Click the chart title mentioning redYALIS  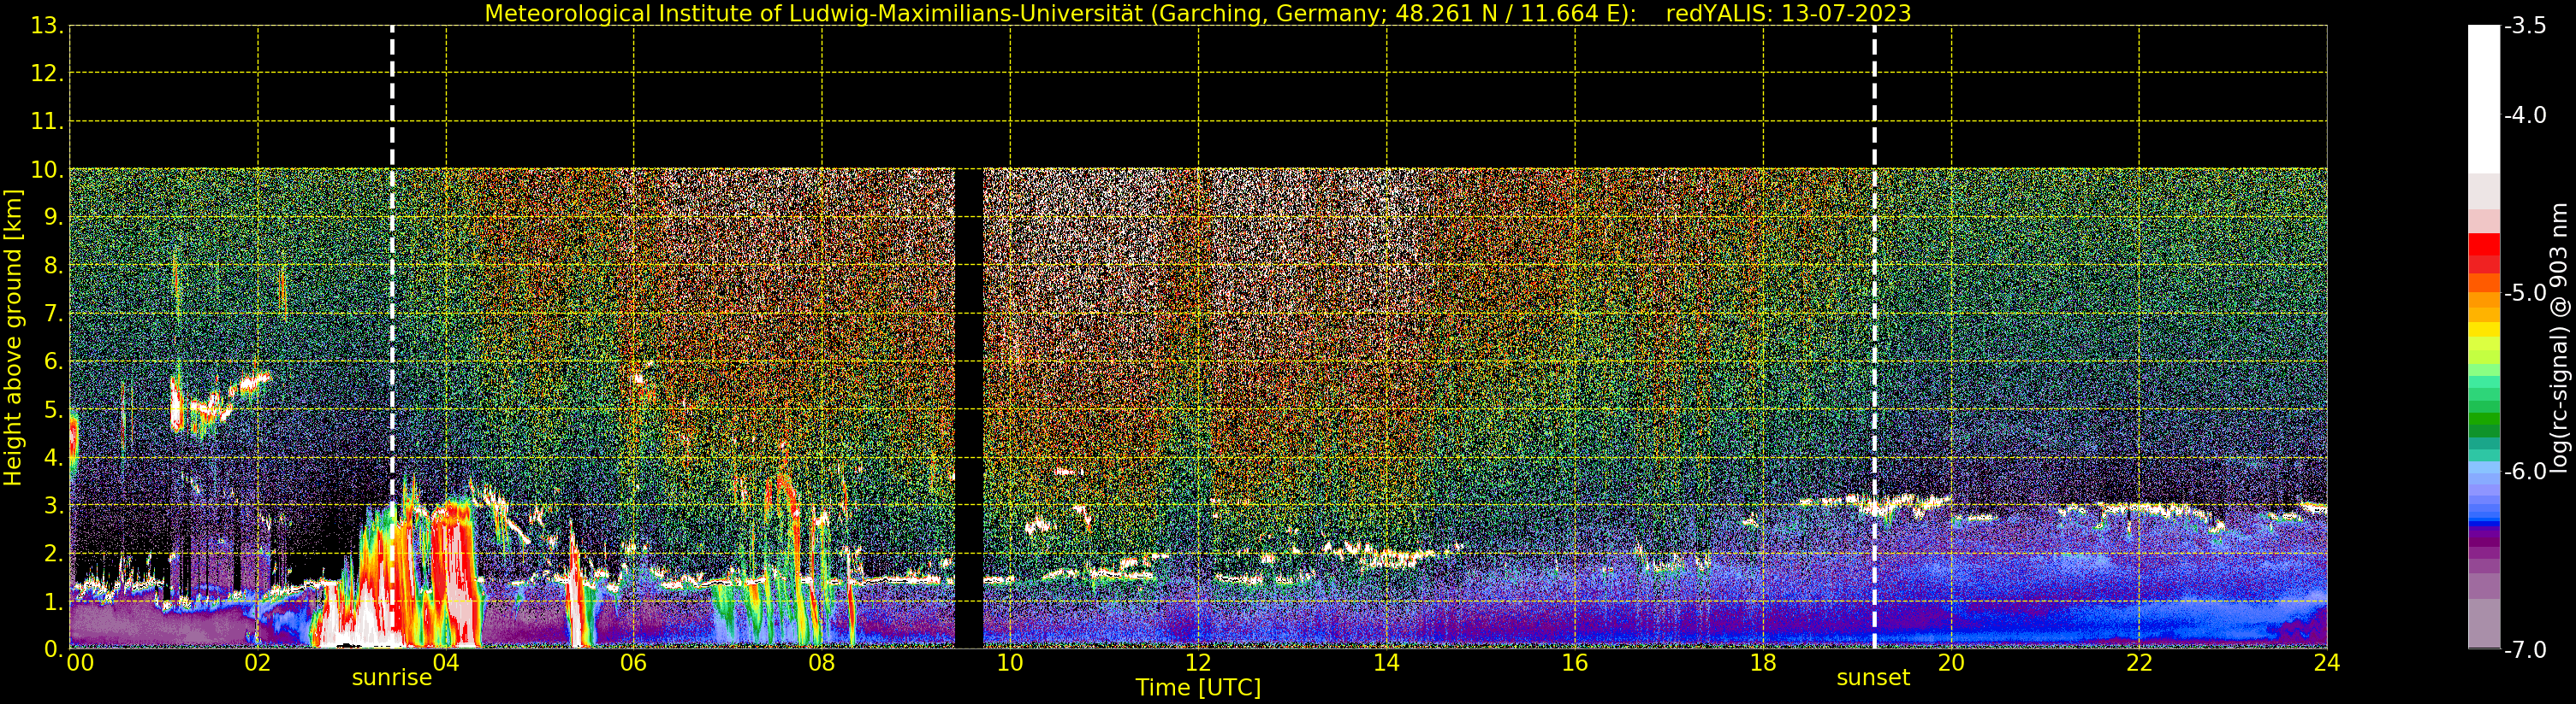(1198, 13)
